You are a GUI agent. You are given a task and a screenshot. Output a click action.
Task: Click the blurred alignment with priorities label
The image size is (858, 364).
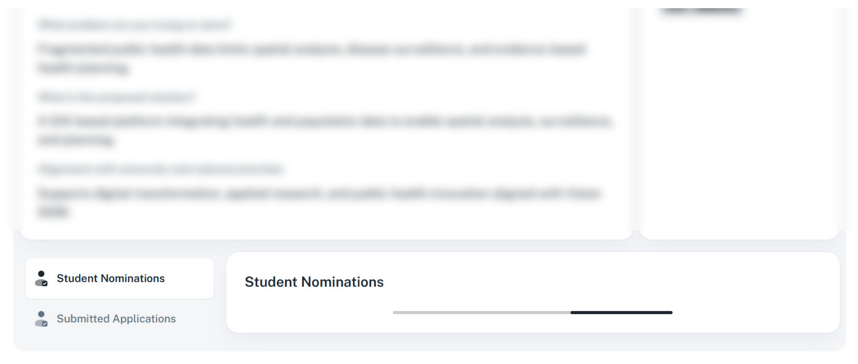161,169
